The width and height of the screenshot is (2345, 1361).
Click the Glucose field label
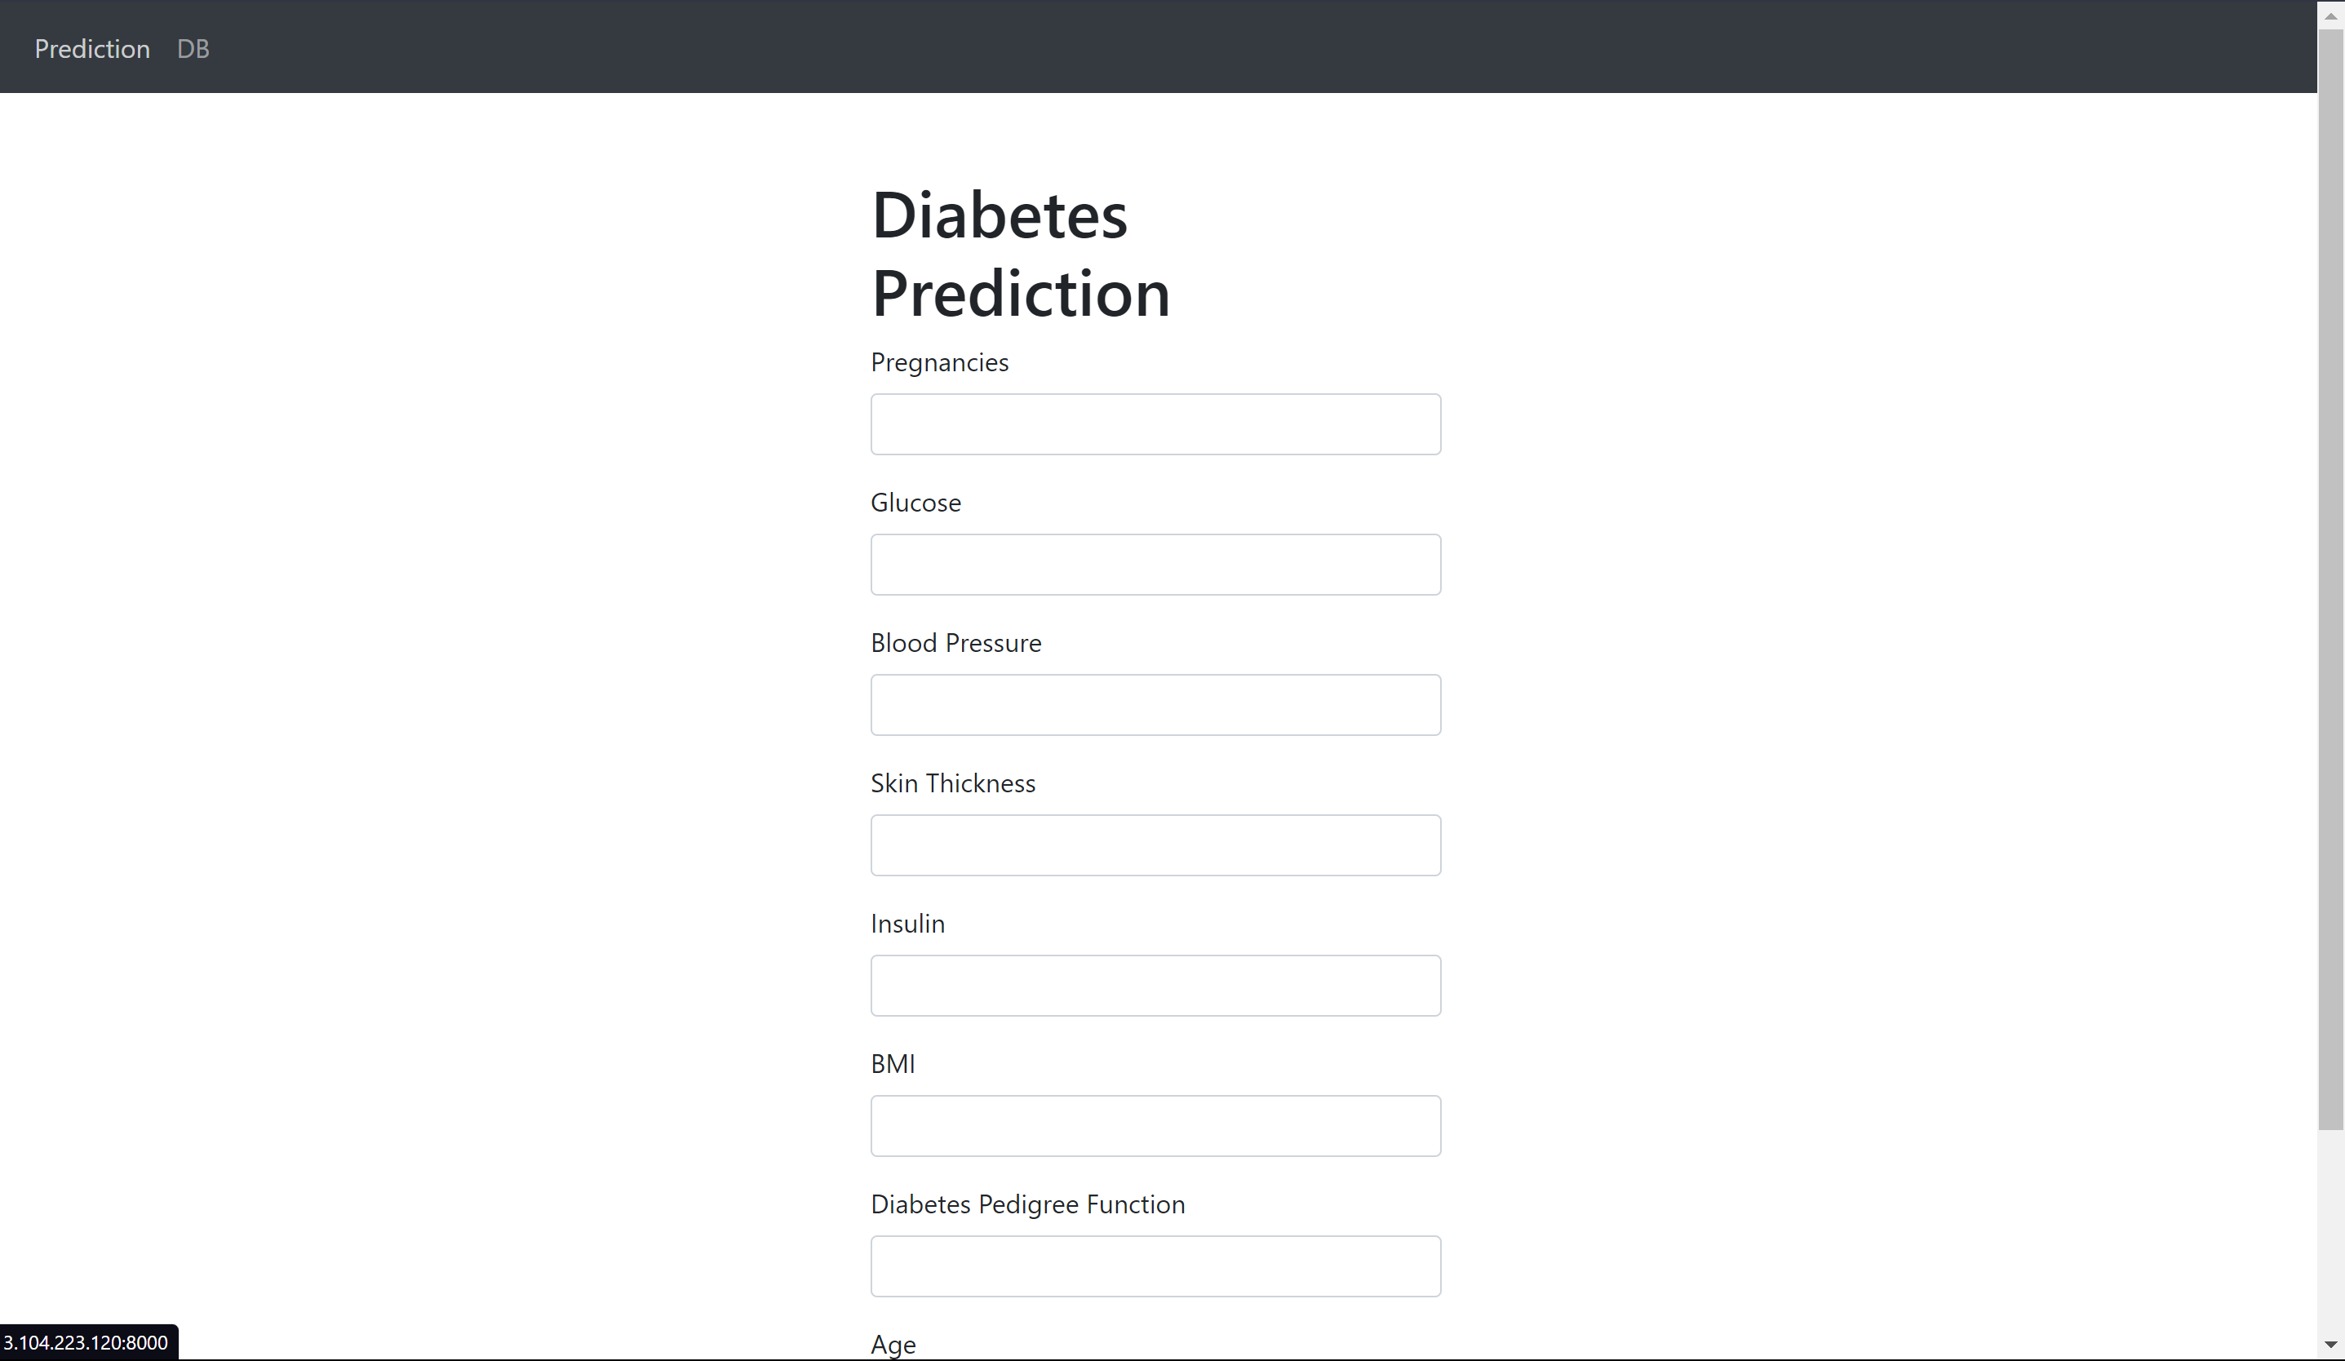[915, 503]
